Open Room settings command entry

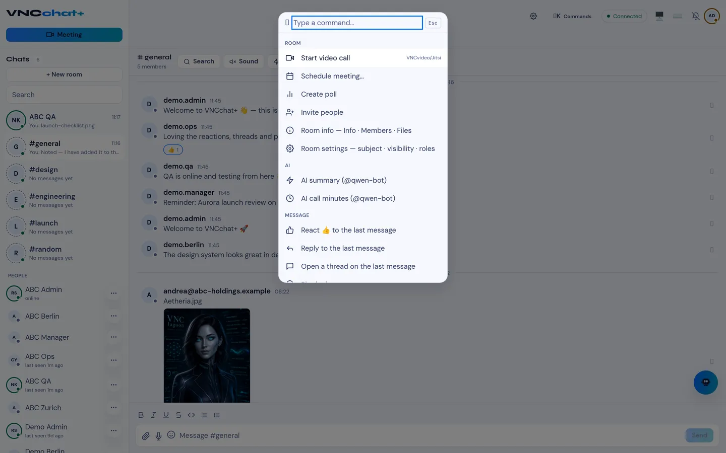tap(363, 148)
